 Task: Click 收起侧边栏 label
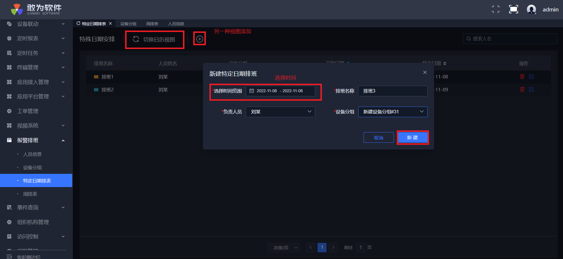(x=29, y=257)
